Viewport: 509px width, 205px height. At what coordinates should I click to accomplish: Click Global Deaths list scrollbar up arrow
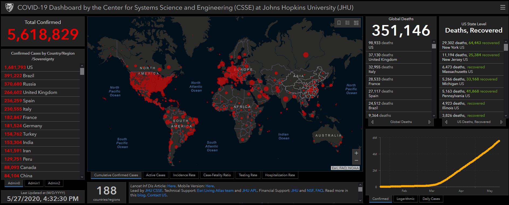coord(434,42)
